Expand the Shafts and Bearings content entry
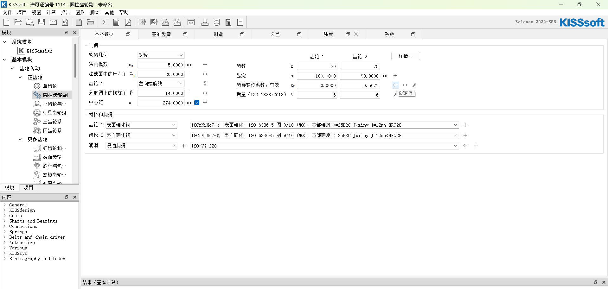 pos(4,221)
